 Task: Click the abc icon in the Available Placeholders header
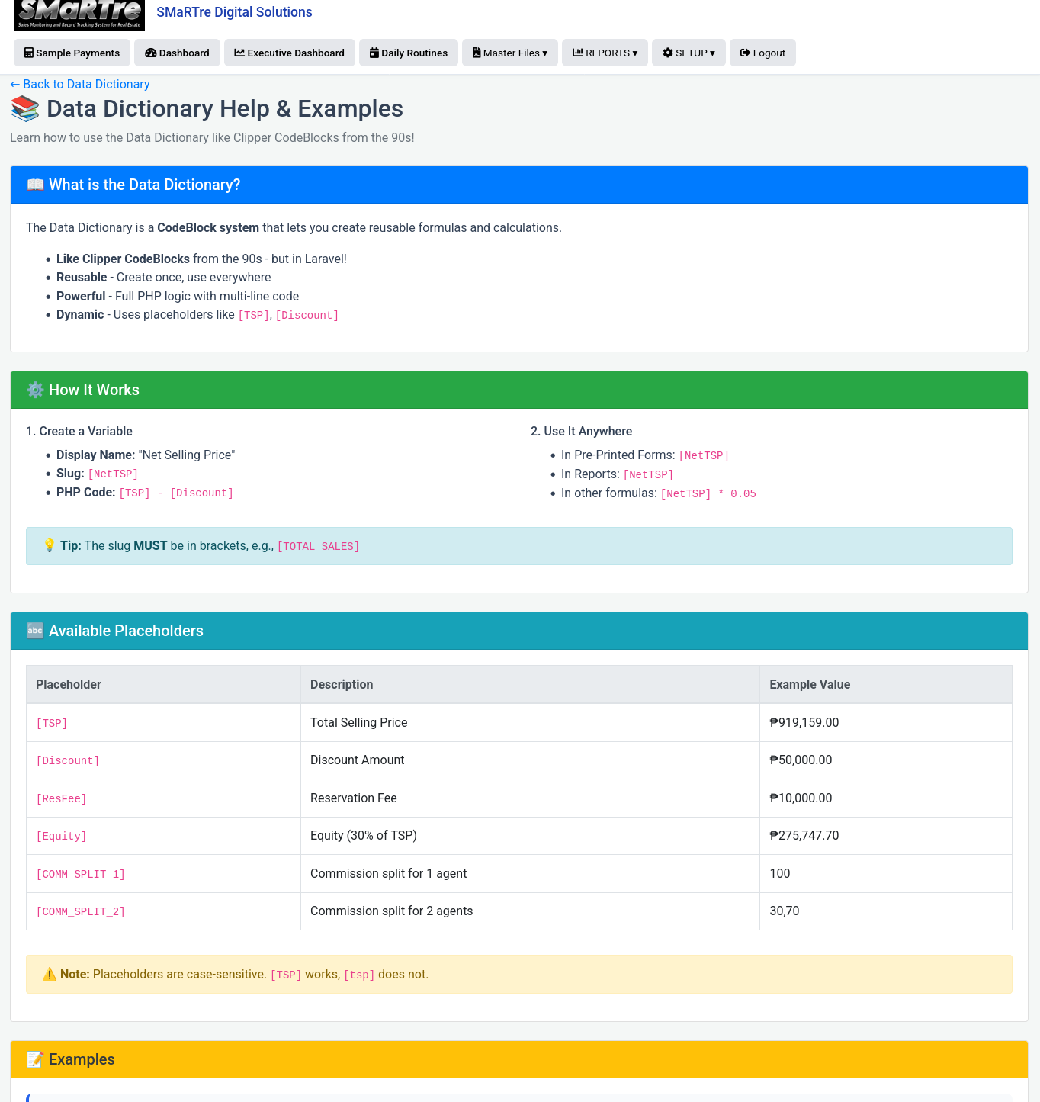pos(35,631)
